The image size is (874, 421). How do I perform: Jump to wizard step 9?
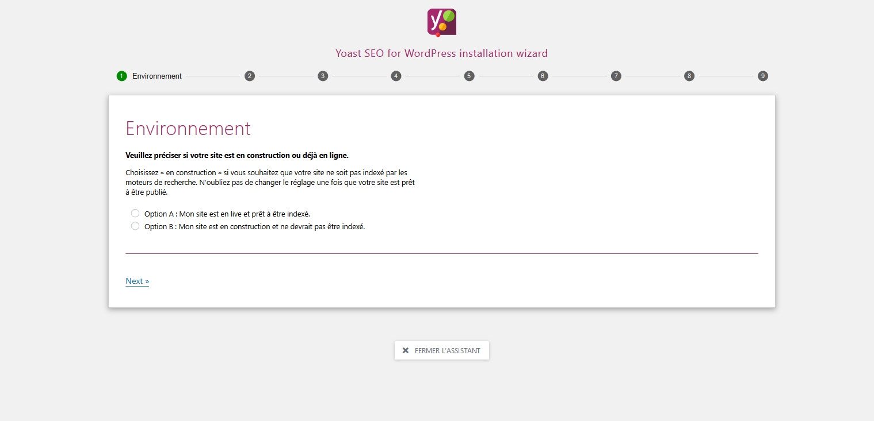(x=763, y=76)
